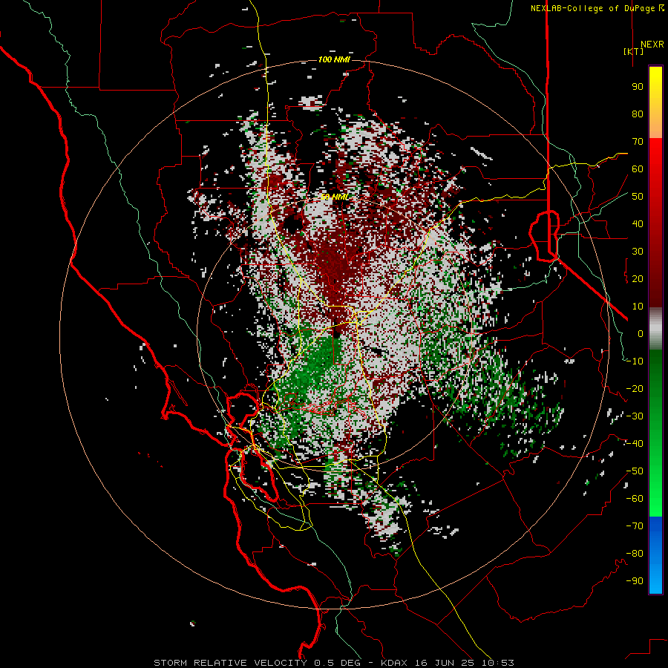The width and height of the screenshot is (668, 668).
Task: Click the -90 value on the velocity scale
Action: point(635,581)
